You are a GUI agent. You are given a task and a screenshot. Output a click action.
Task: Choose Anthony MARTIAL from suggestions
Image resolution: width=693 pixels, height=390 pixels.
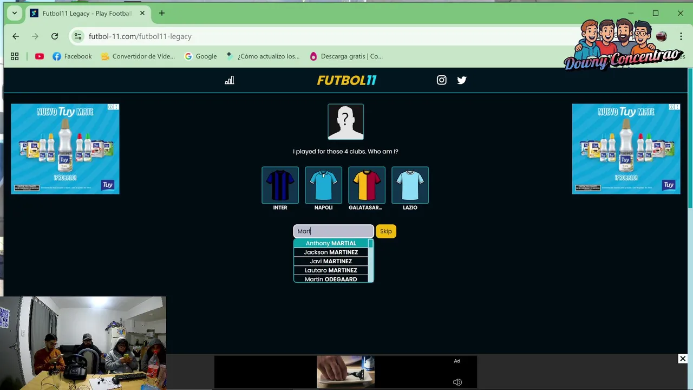331,243
